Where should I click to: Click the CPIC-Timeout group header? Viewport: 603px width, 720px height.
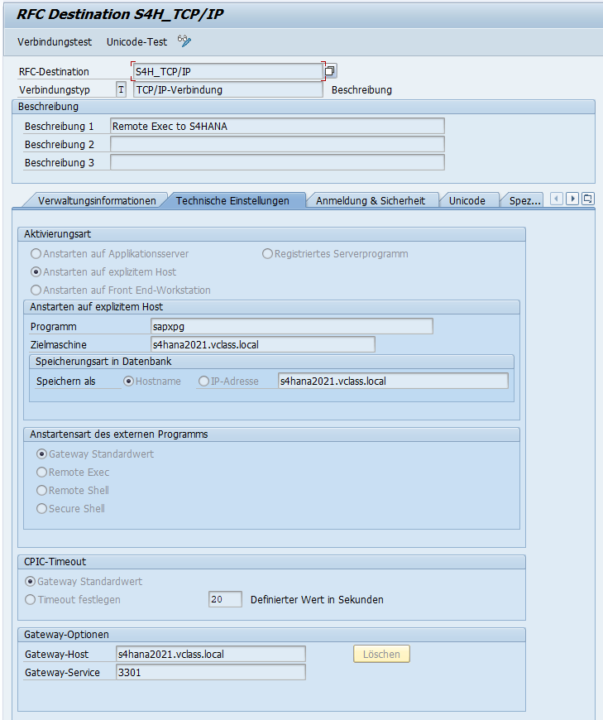pyautogui.click(x=271, y=562)
